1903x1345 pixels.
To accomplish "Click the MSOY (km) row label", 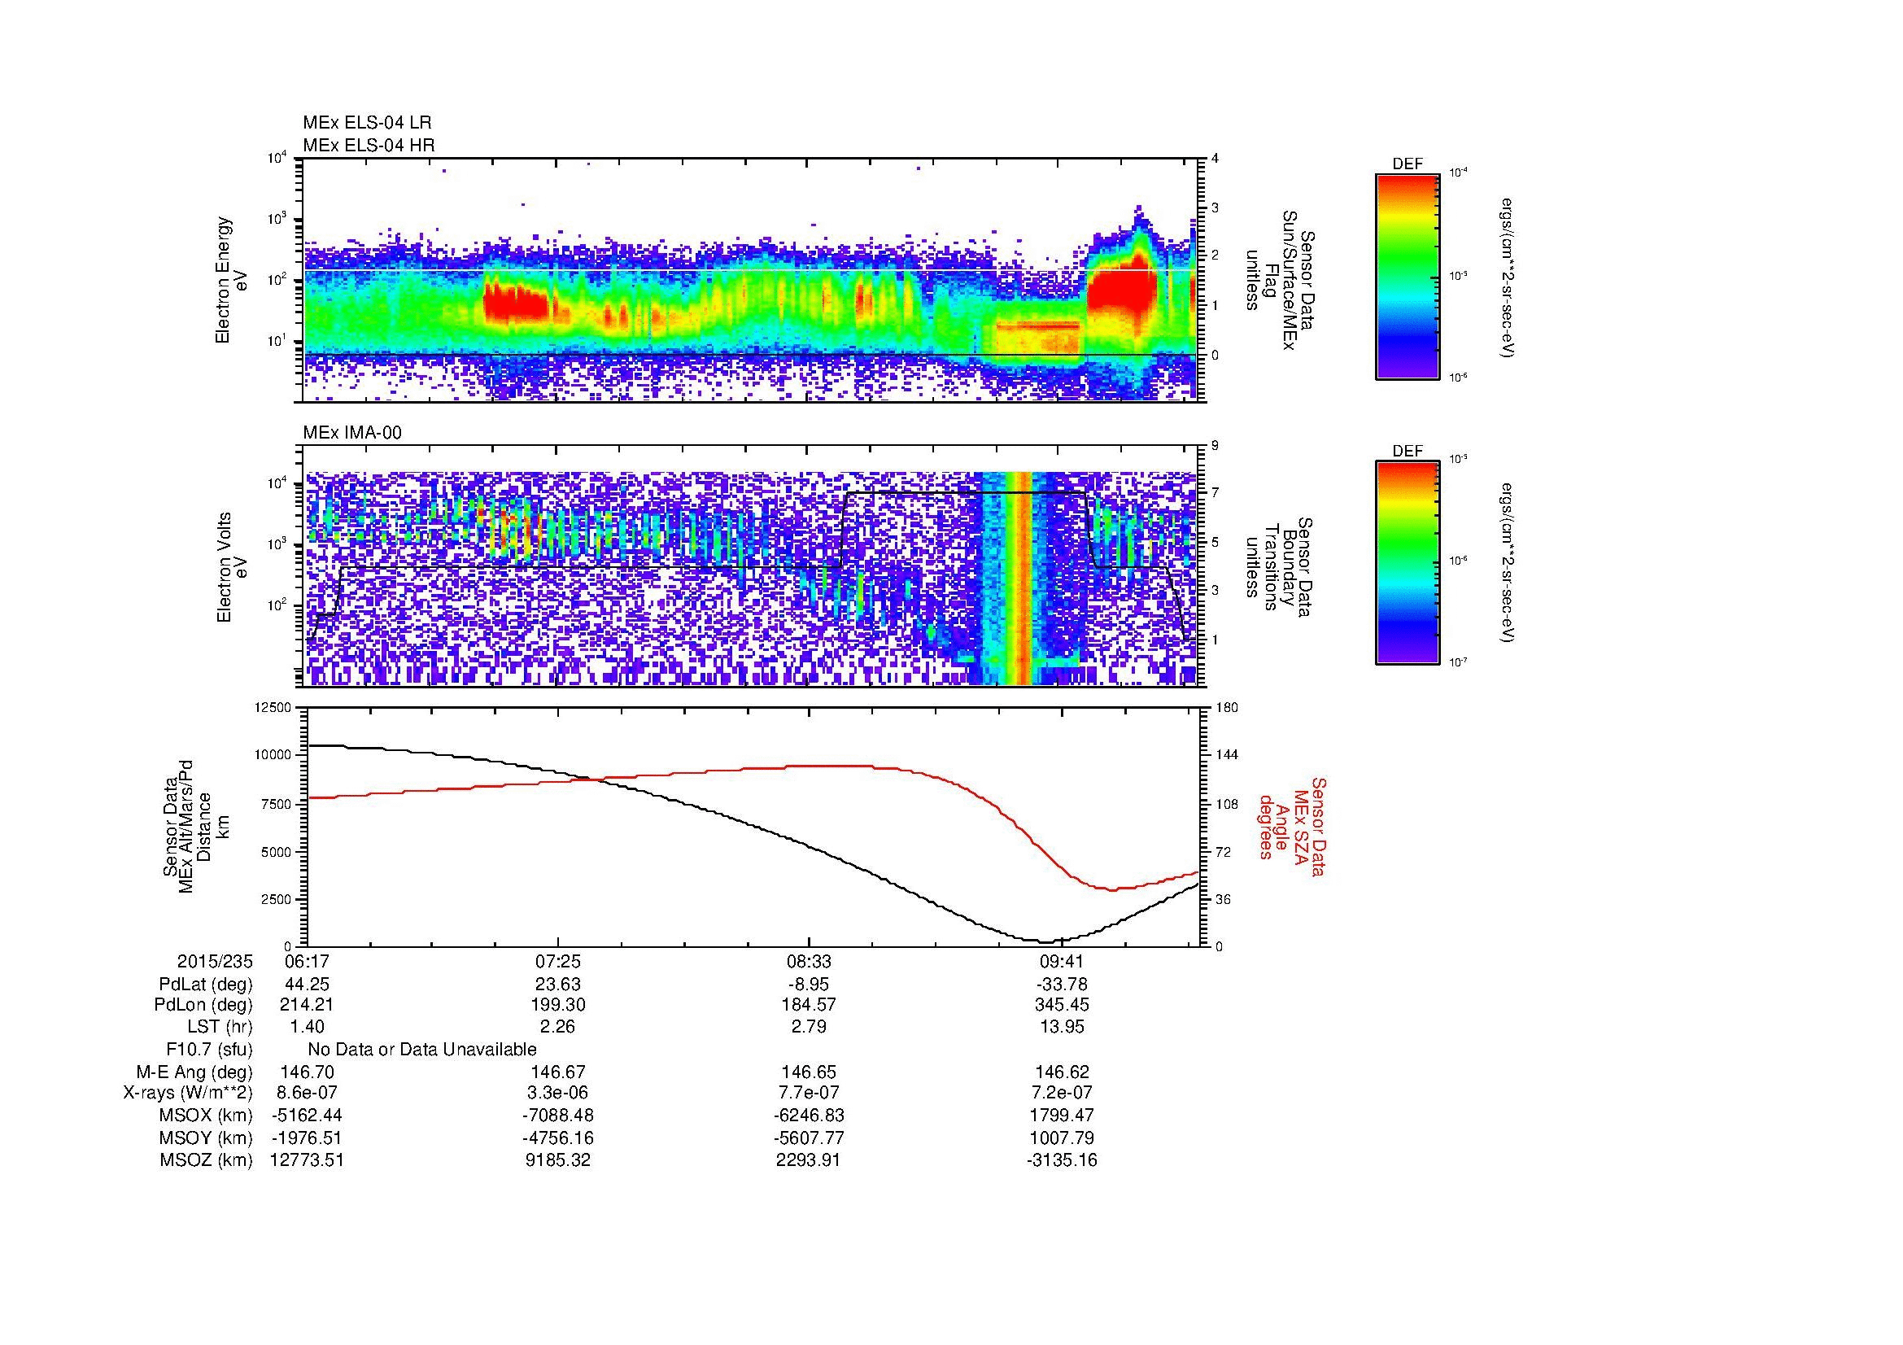I will pyautogui.click(x=207, y=1138).
